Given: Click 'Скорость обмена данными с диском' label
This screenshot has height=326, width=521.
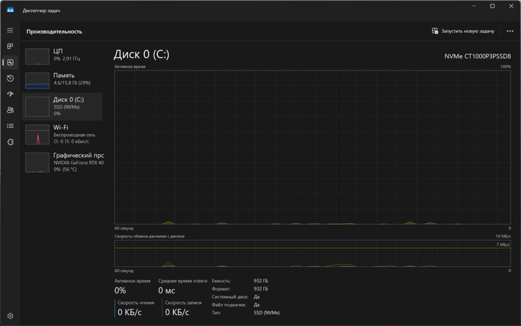Looking at the screenshot, I should tap(150, 236).
